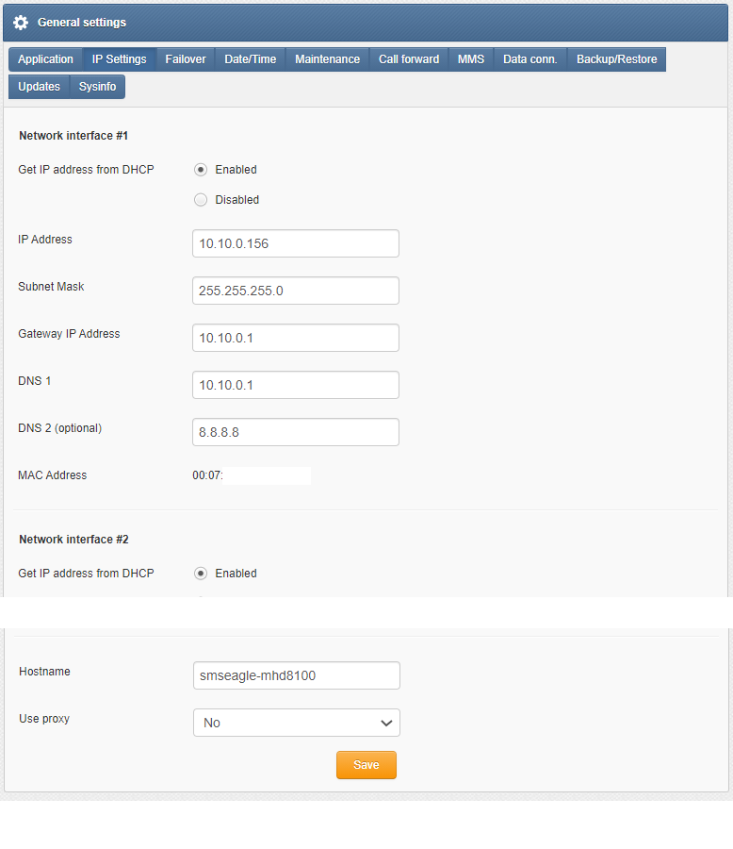Expand the Use proxy dropdown

point(297,723)
